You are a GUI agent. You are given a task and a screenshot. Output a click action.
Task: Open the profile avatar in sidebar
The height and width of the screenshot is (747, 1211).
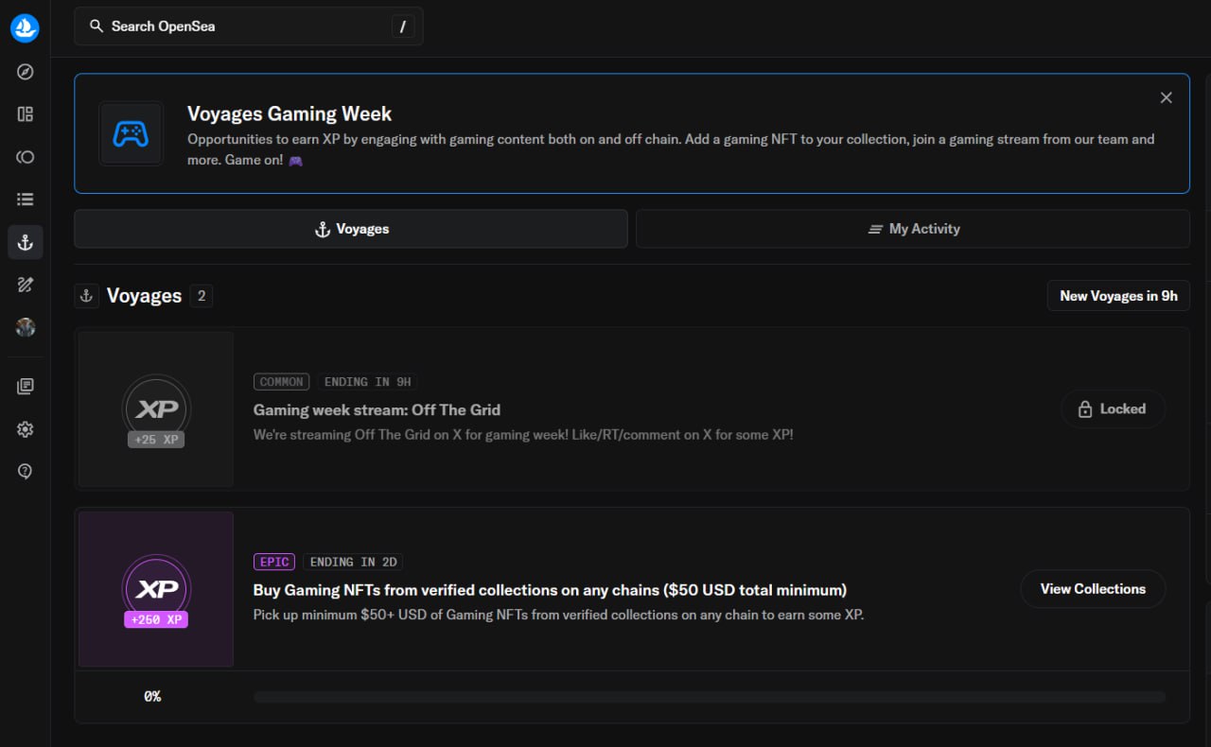pyautogui.click(x=26, y=327)
